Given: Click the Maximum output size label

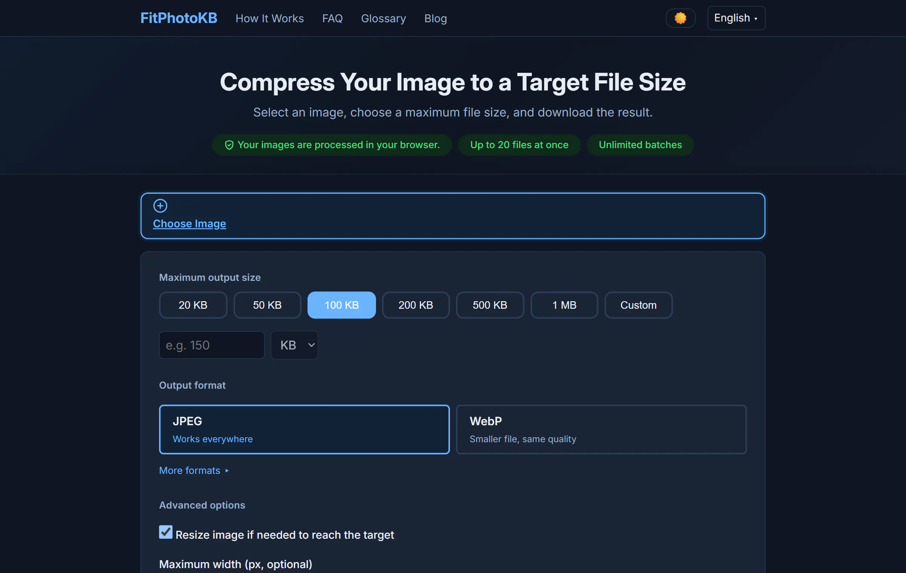Looking at the screenshot, I should point(210,277).
